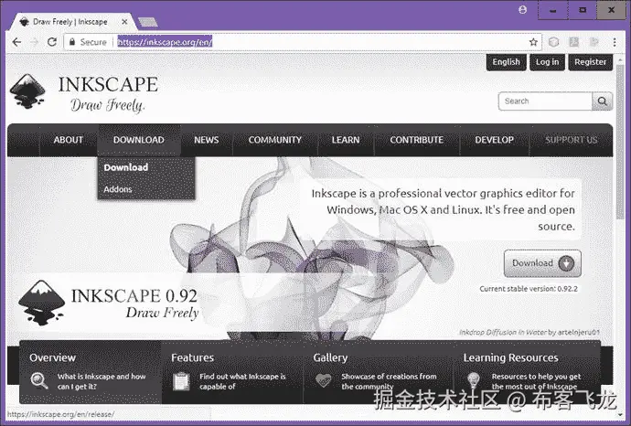Open the LEARN menu
Screen dimensions: 631x426
[346, 140]
